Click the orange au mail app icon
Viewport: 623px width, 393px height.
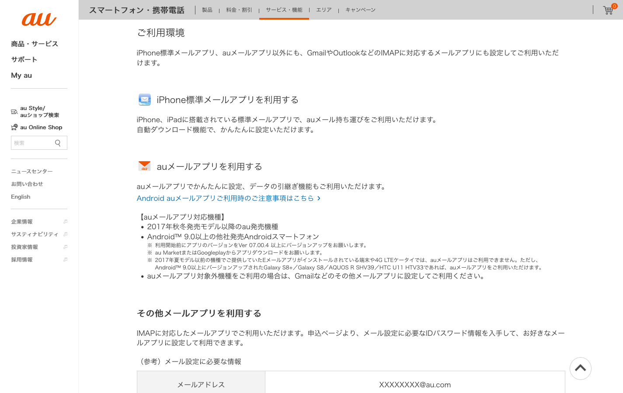click(145, 166)
